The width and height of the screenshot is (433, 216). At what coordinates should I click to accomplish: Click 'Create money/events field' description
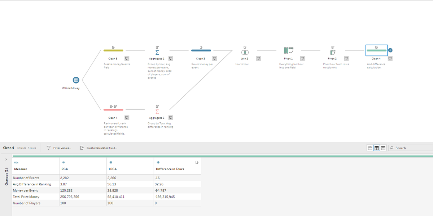click(117, 66)
